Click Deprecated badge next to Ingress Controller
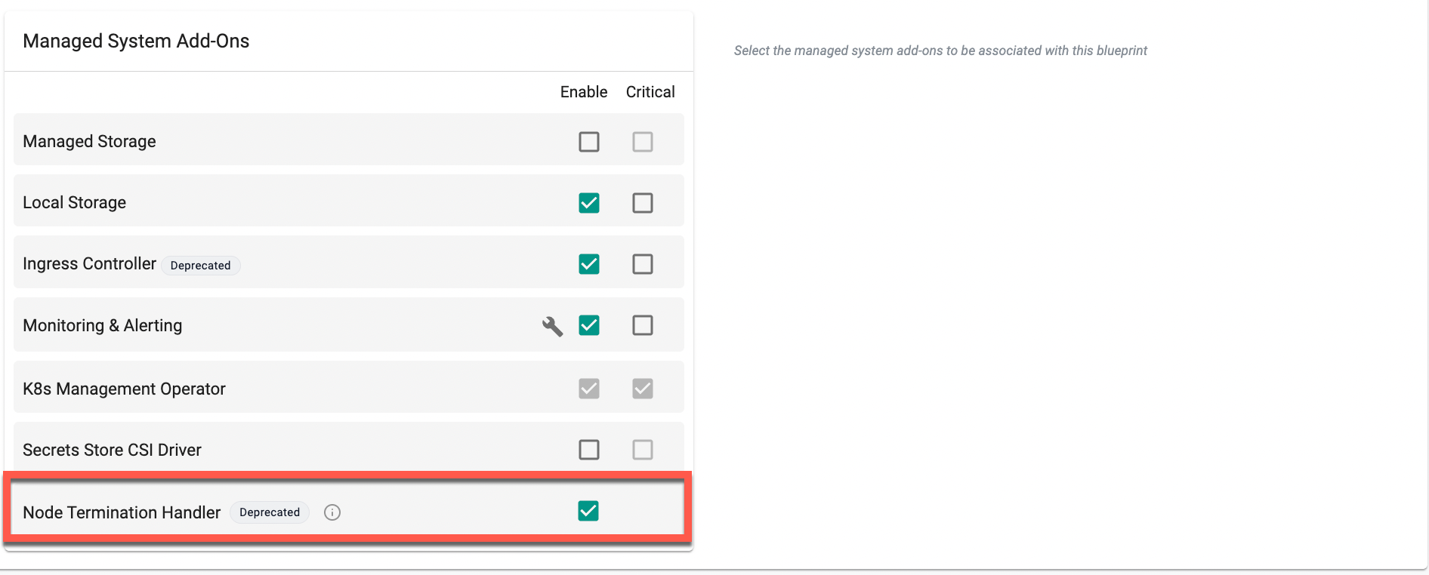Image resolution: width=1429 pixels, height=575 pixels. 200,266
